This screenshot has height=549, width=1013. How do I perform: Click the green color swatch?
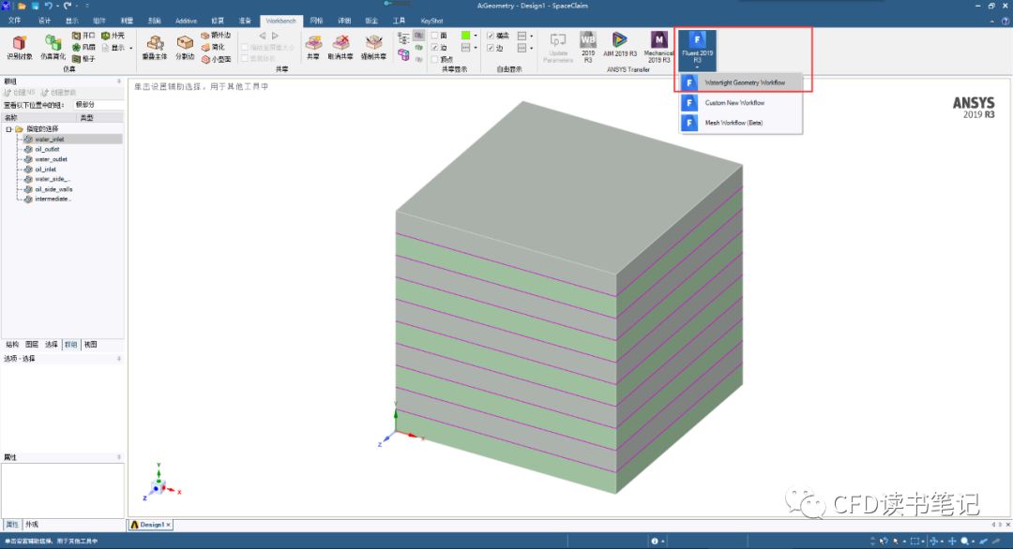tap(466, 36)
